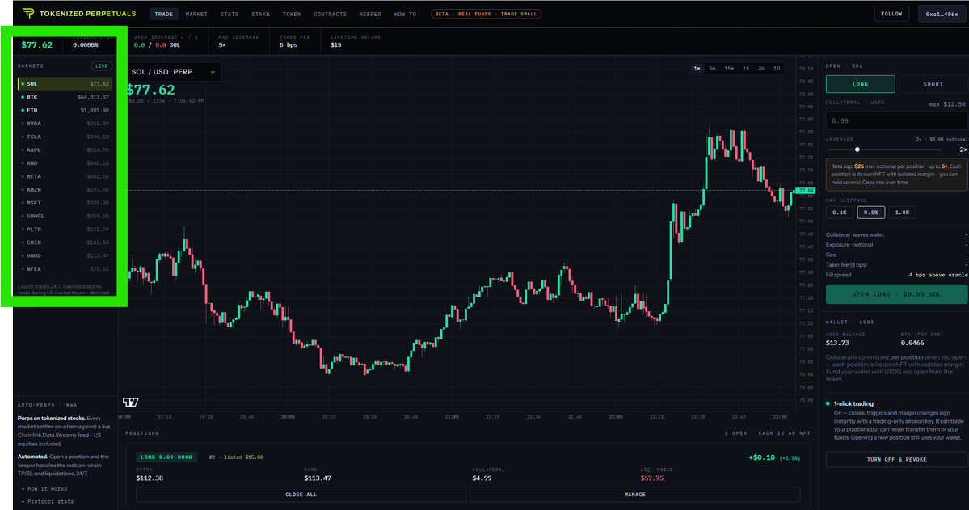Select the META market row
Screen dimensions: 969x510
[65, 176]
